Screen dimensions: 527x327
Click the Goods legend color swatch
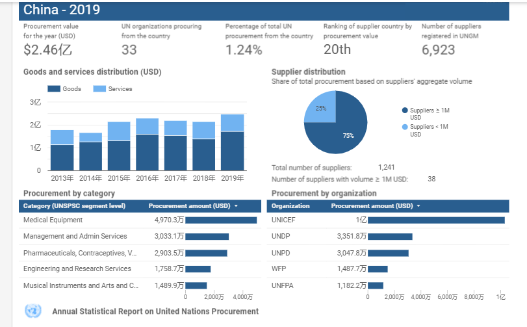click(54, 88)
